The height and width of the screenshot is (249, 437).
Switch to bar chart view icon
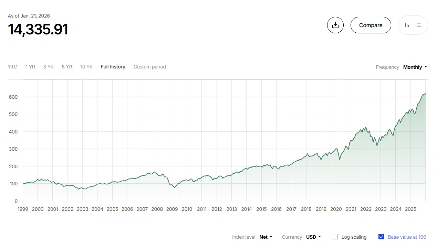(407, 25)
